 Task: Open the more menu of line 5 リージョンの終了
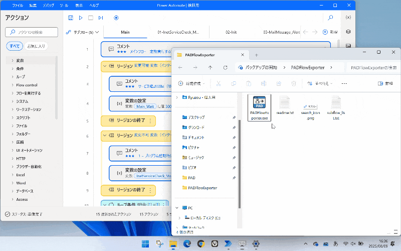pos(150,120)
